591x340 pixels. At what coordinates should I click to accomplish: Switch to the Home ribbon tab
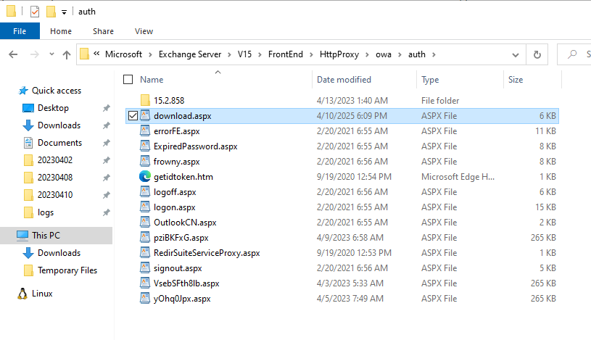coord(61,31)
